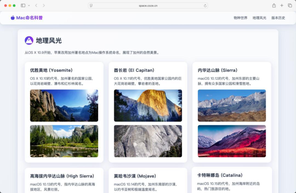Toggle the Safari sidebar icon
296x193 pixels.
23,5
